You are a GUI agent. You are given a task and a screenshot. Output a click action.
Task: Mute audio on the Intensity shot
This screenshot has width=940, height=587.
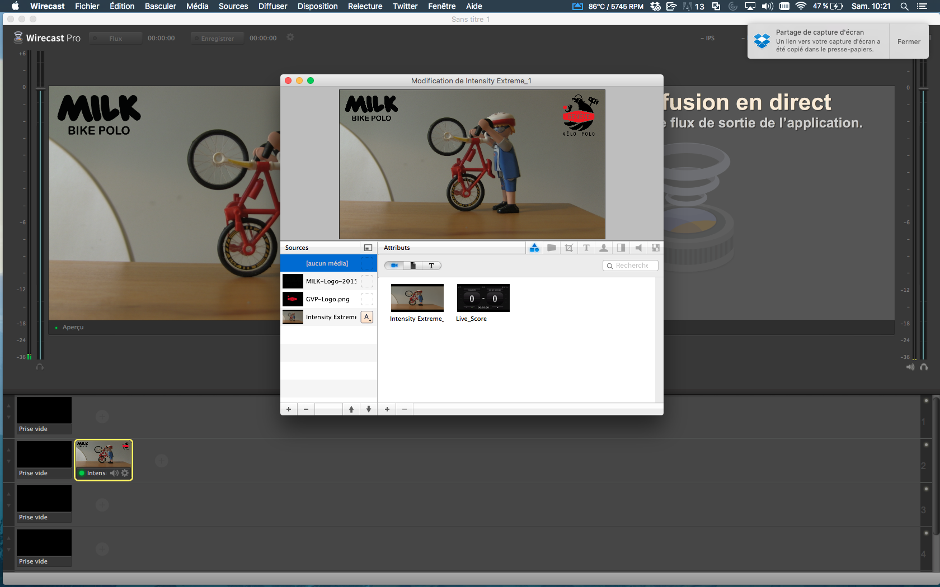(114, 473)
